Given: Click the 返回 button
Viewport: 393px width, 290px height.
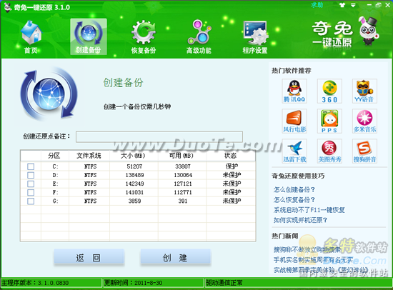Looking at the screenshot, I should point(89,257).
